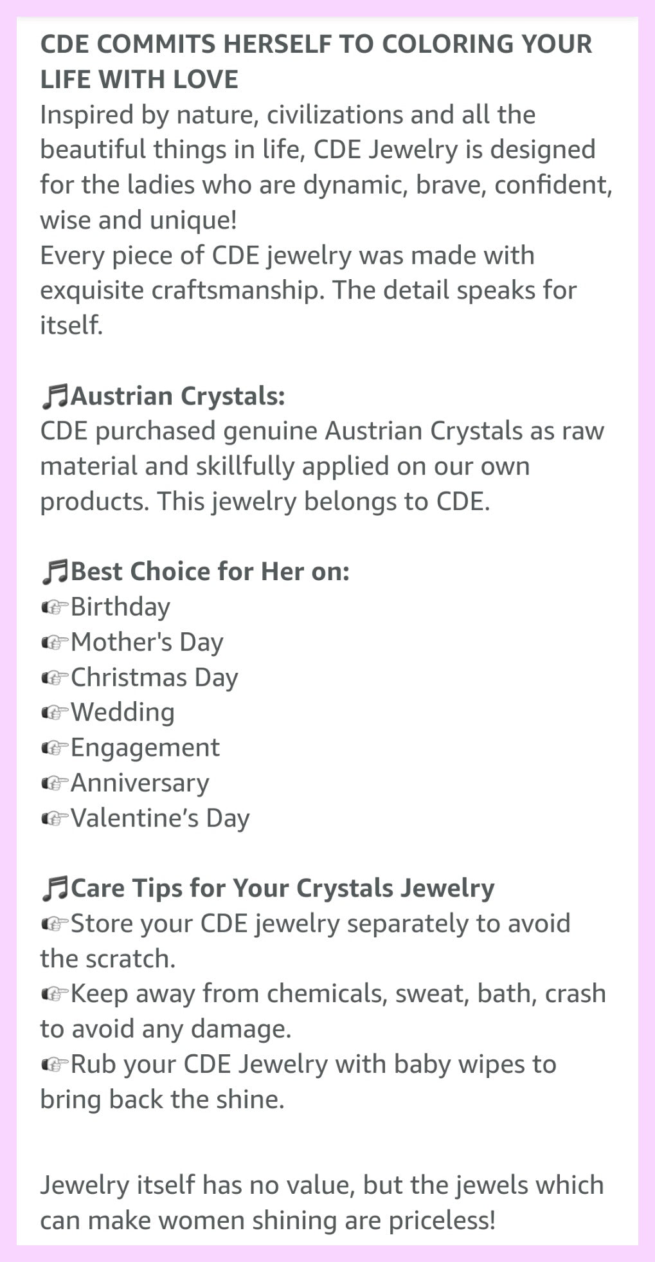Viewport: 655px width, 1262px height.
Task: Click the Valentine's Day list item text
Action: click(159, 818)
